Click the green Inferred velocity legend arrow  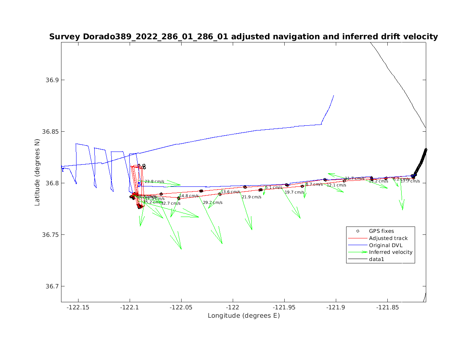tap(358, 252)
